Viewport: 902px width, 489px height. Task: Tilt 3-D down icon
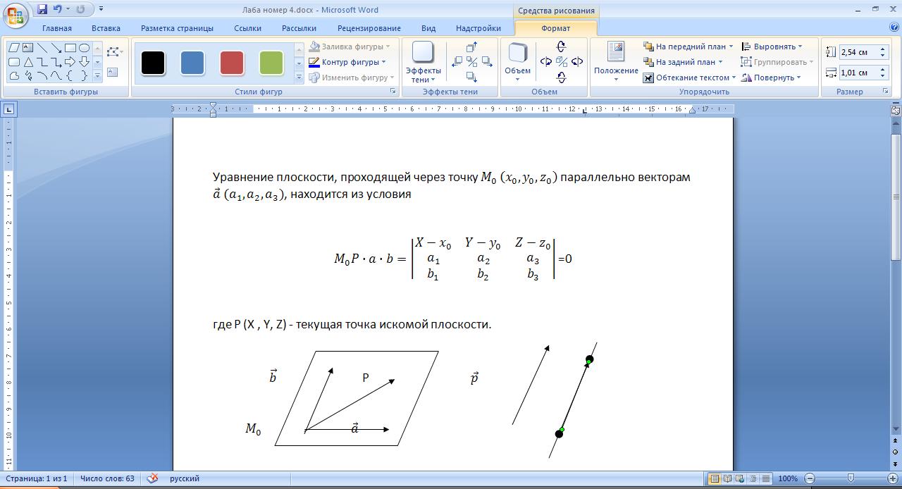pos(561,78)
